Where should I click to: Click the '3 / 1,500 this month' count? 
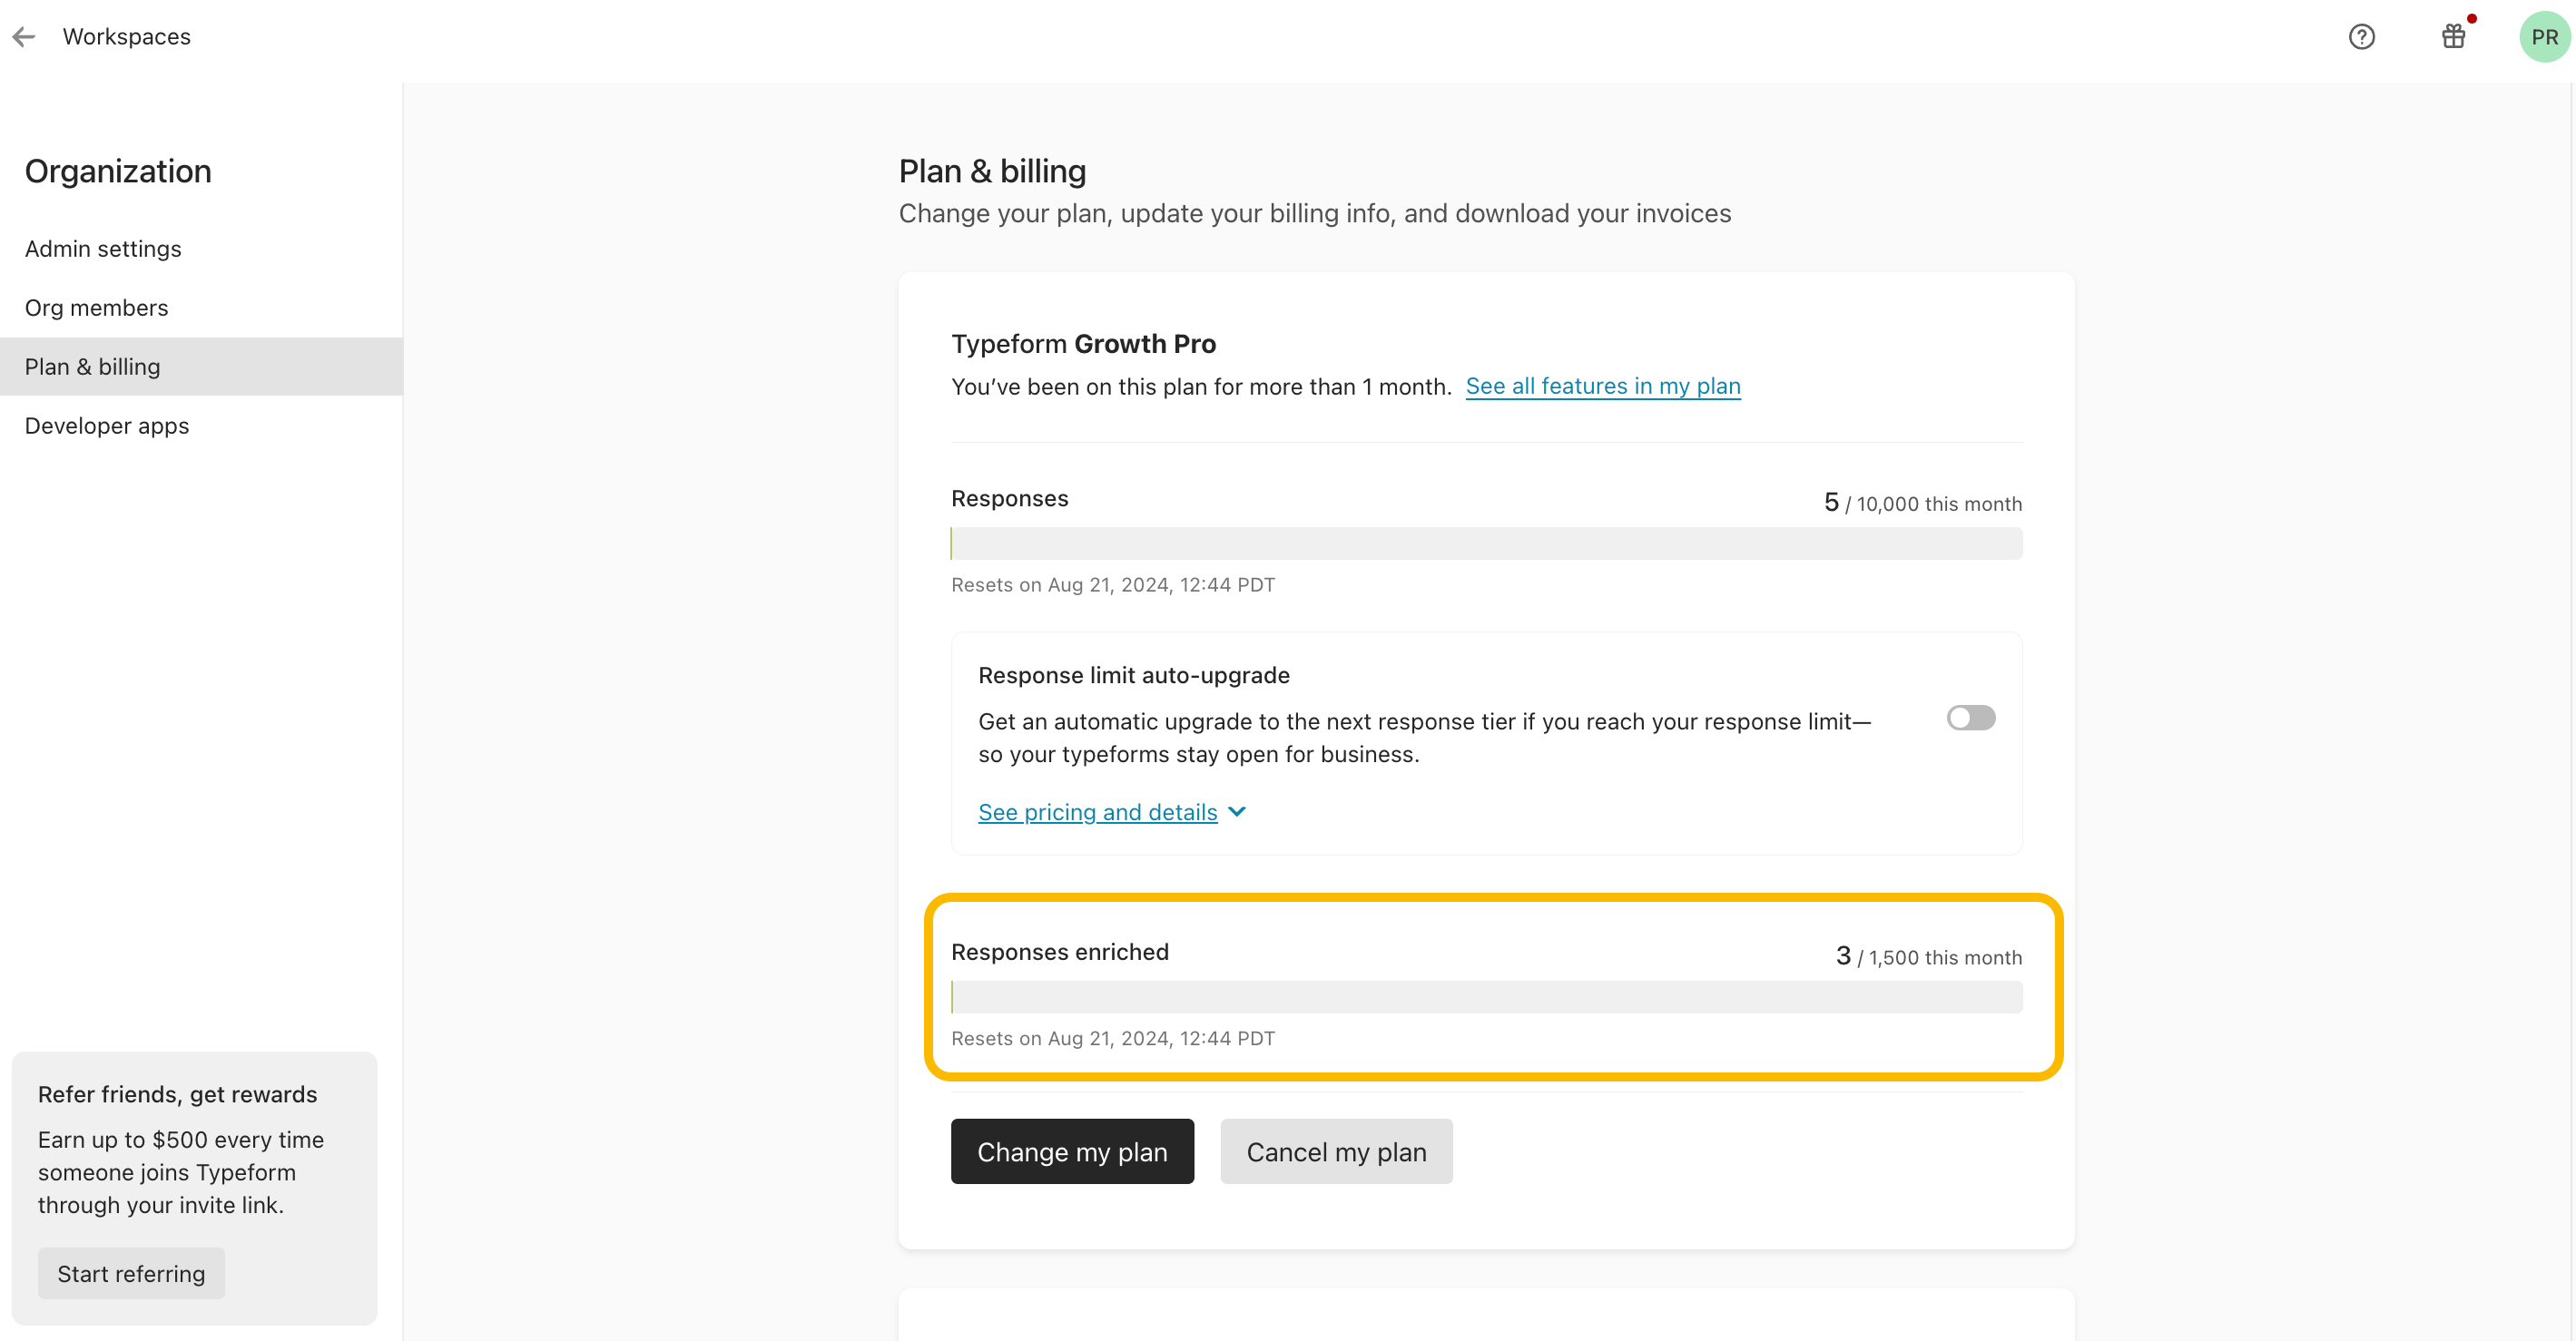tap(1928, 956)
